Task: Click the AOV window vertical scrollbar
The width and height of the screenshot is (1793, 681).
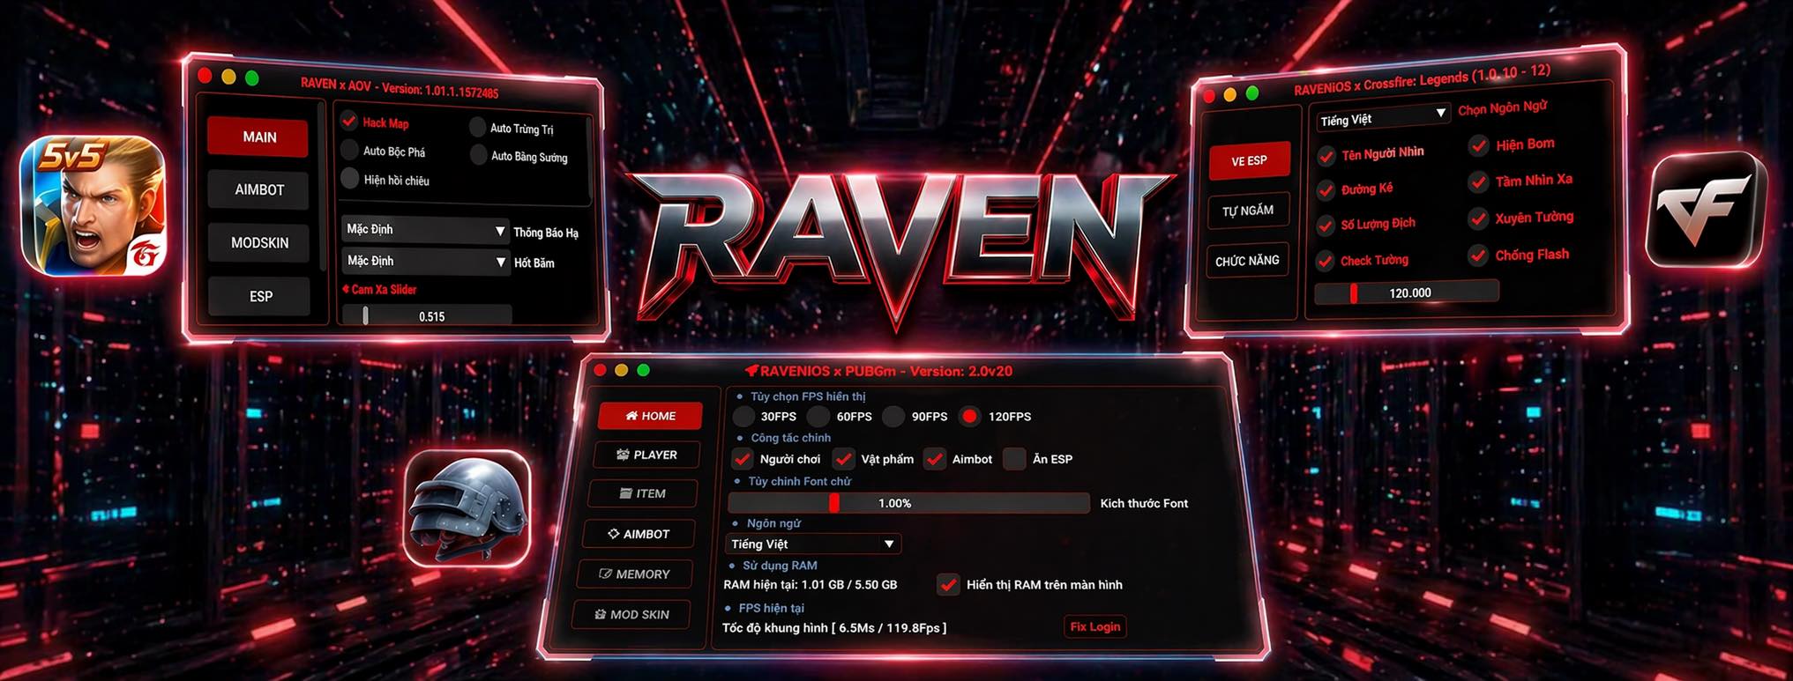Action: click(x=323, y=185)
